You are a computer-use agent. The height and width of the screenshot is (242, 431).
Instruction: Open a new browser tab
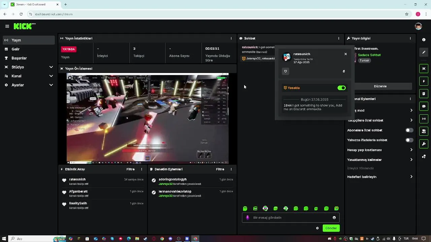coord(65,4)
